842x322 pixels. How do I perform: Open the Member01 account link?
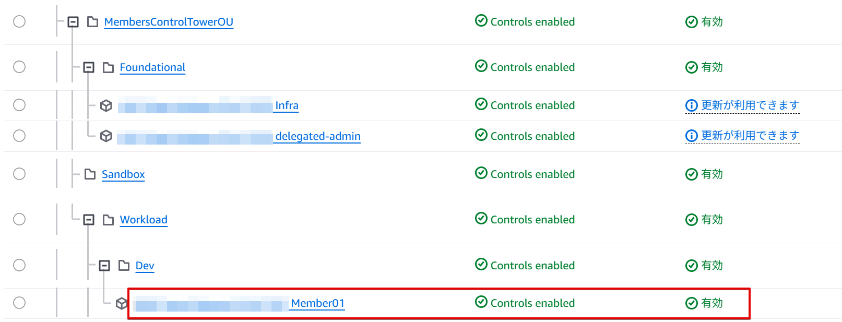[x=317, y=303]
